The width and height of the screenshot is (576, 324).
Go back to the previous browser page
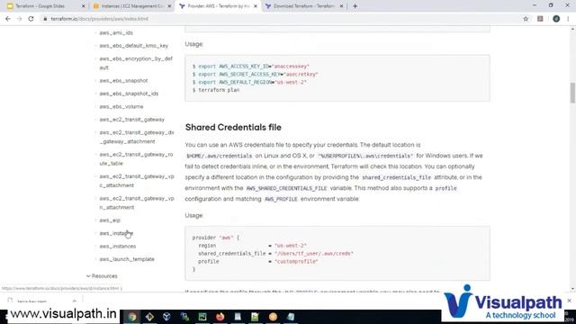tap(8, 19)
